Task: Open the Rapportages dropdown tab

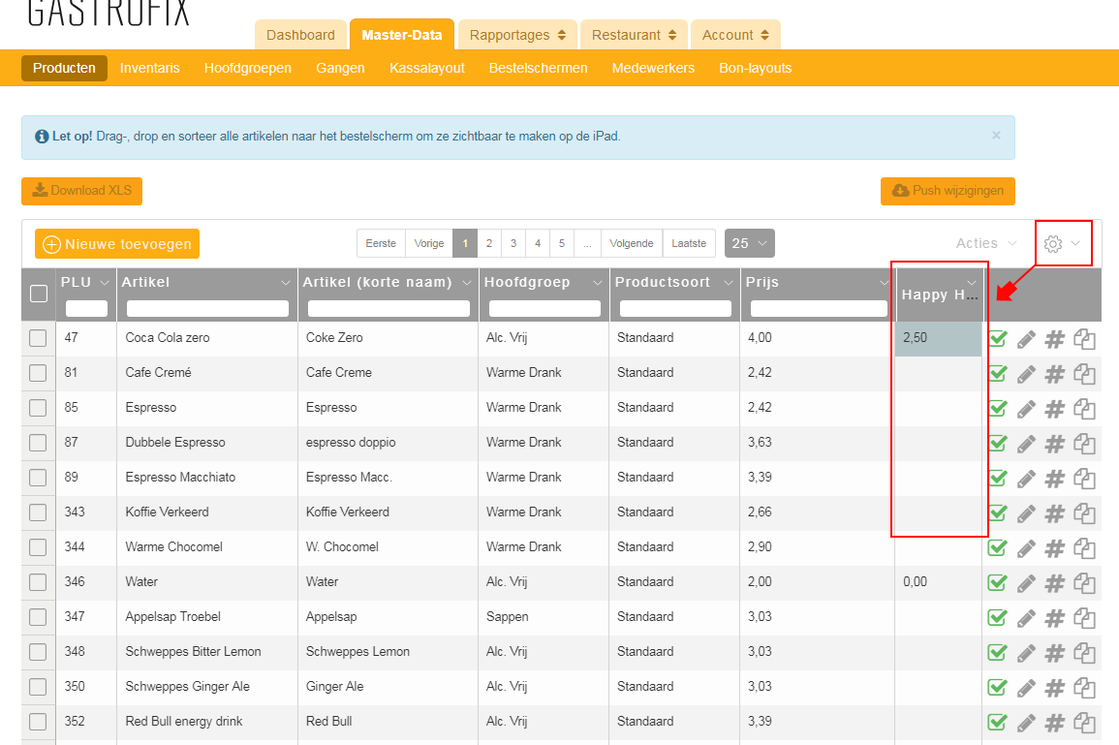Action: point(517,35)
